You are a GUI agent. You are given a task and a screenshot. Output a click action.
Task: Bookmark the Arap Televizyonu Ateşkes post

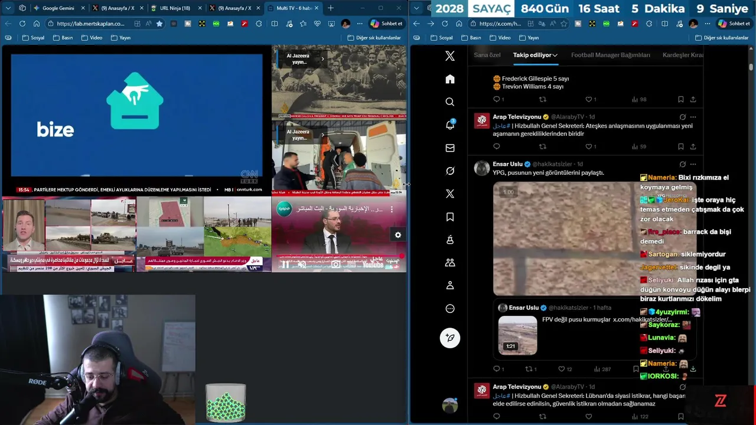pyautogui.click(x=680, y=146)
